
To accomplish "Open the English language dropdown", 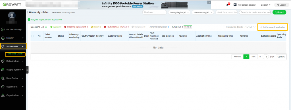I will pos(266,5).
